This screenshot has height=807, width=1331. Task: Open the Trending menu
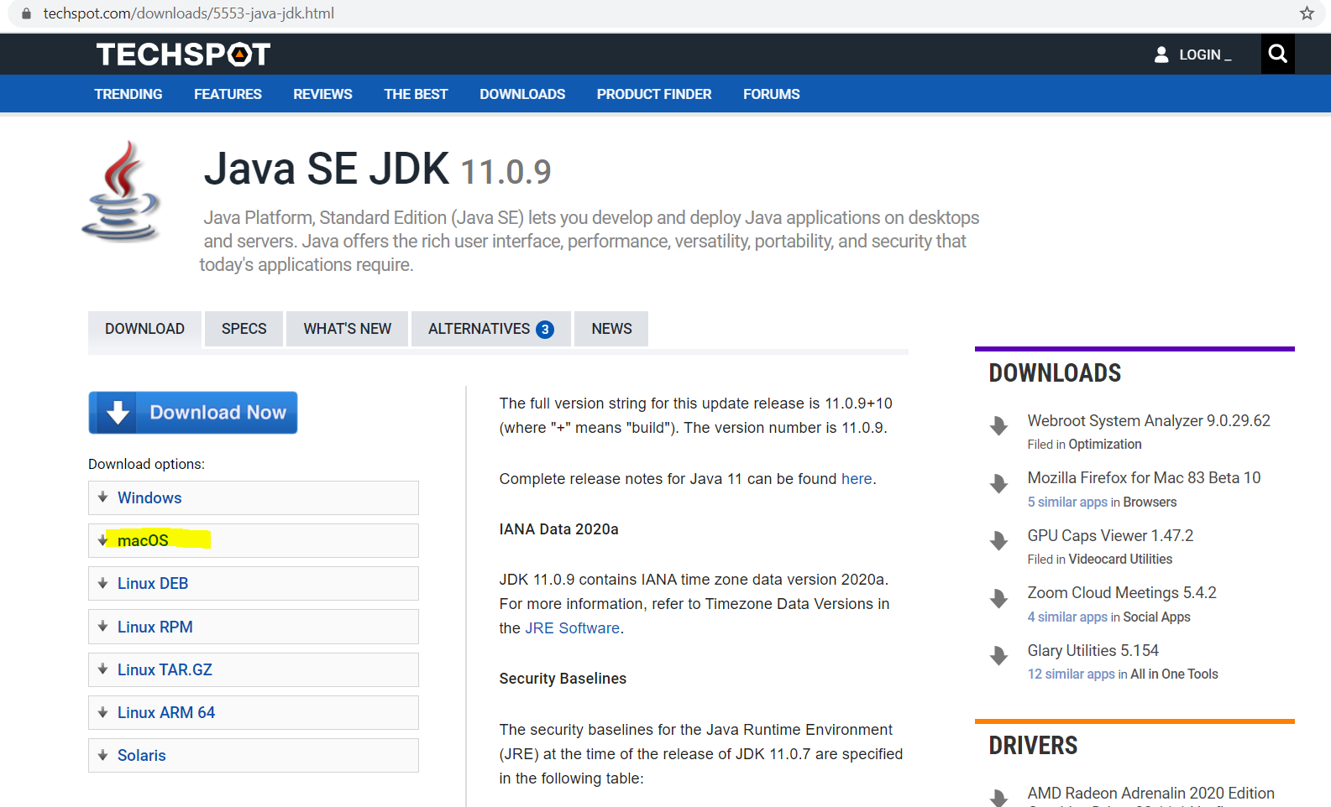128,94
